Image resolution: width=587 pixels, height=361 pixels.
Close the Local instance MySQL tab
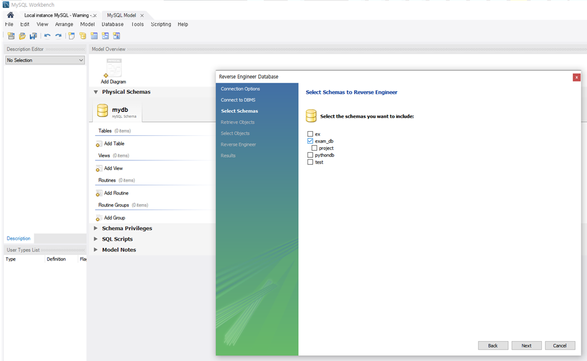95,15
